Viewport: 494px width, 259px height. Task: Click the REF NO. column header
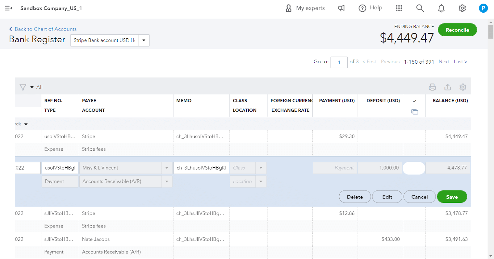53,101
